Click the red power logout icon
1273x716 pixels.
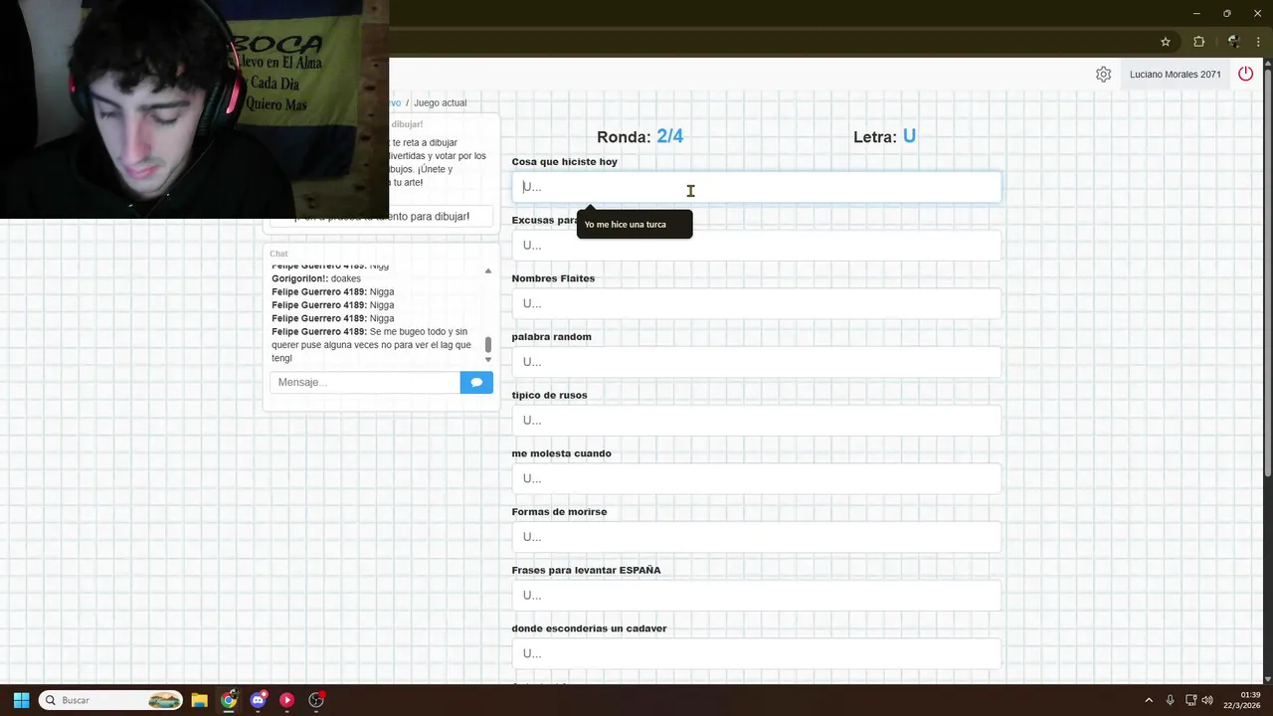pyautogui.click(x=1245, y=74)
